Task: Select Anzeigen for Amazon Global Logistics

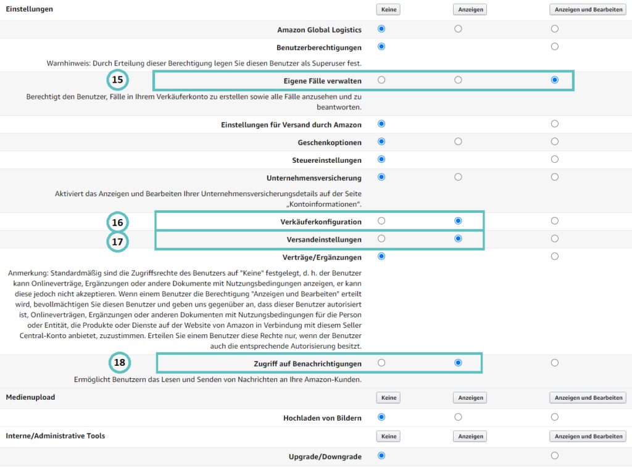Action: (x=458, y=28)
